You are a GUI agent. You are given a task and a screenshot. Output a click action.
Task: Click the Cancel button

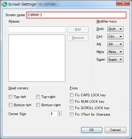pyautogui.click(x=115, y=130)
